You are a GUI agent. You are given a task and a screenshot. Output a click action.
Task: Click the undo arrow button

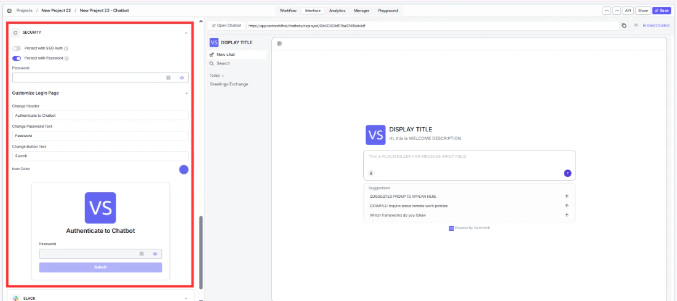tap(607, 10)
